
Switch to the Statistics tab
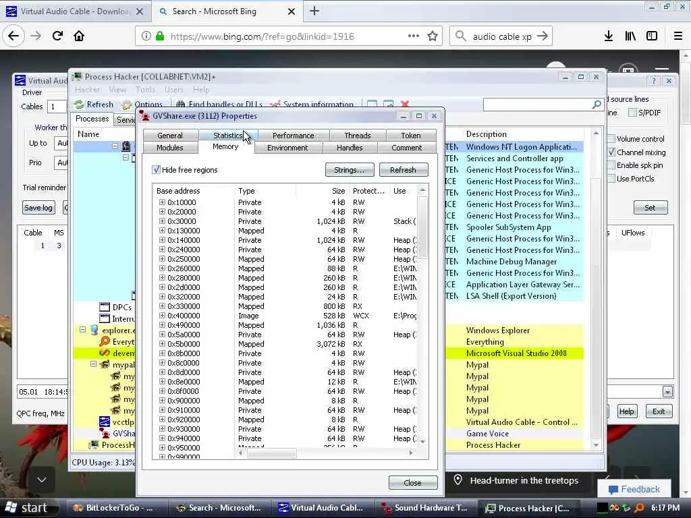pyautogui.click(x=228, y=136)
